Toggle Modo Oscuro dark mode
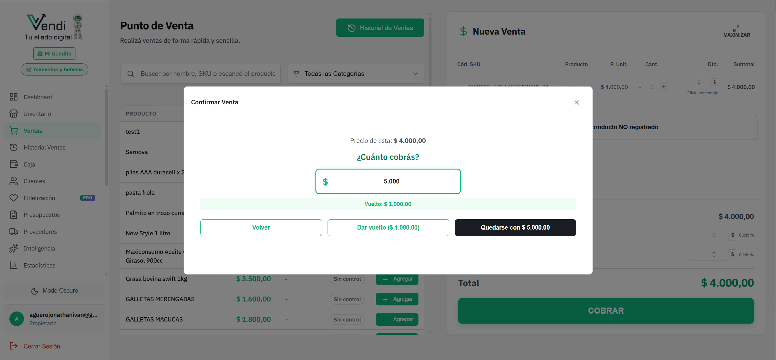This screenshot has height=360, width=776. [x=55, y=291]
